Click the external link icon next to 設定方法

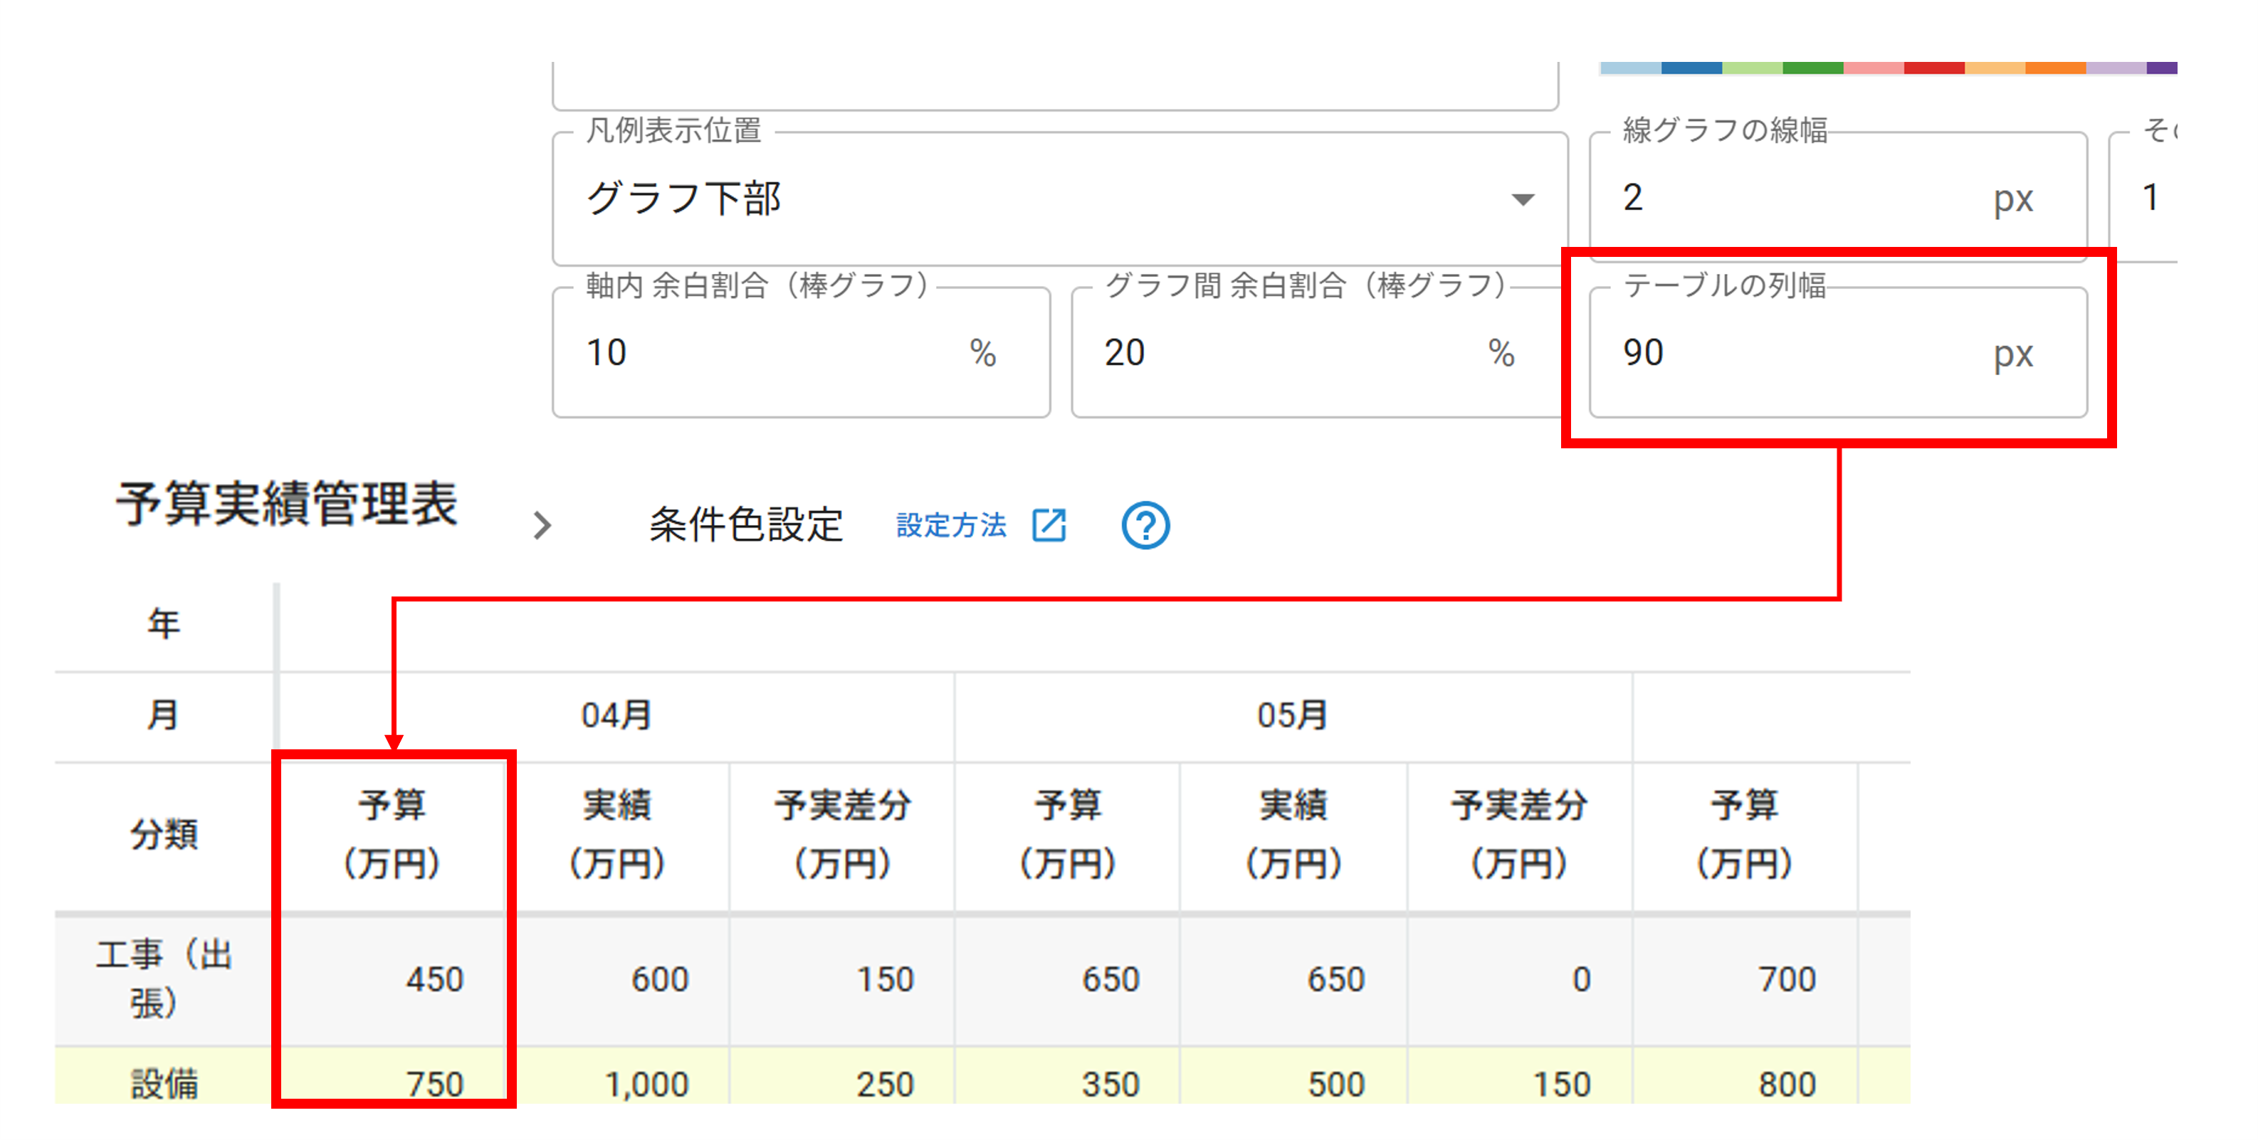(1049, 525)
